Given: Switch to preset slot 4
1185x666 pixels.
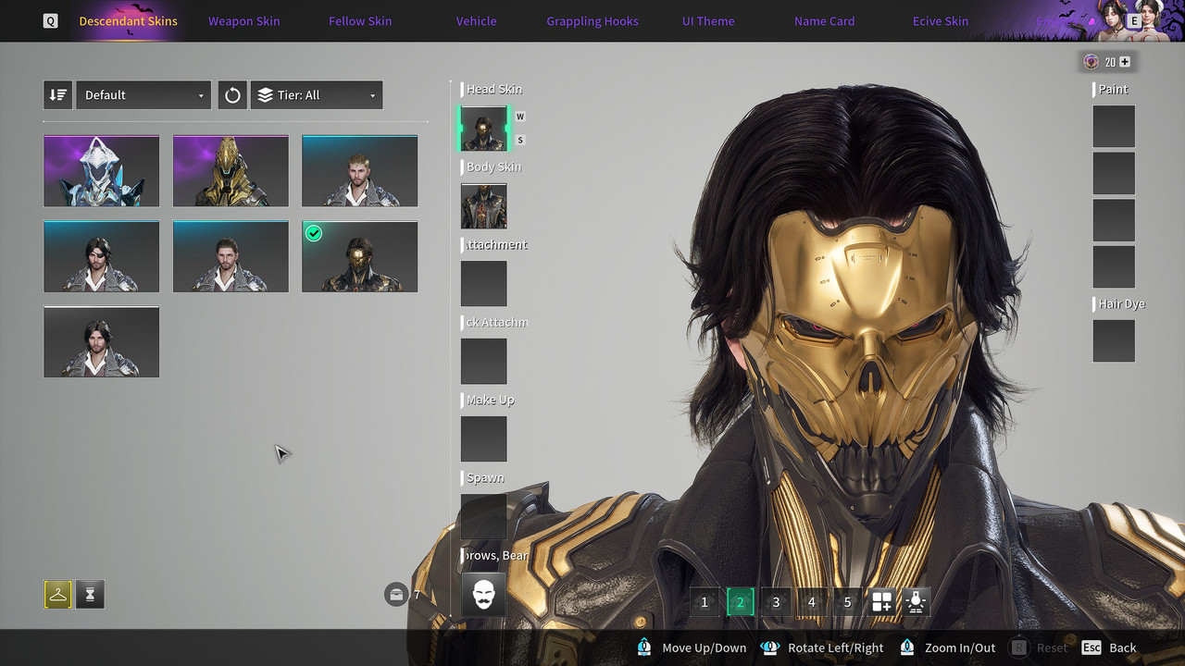Looking at the screenshot, I should click(812, 602).
